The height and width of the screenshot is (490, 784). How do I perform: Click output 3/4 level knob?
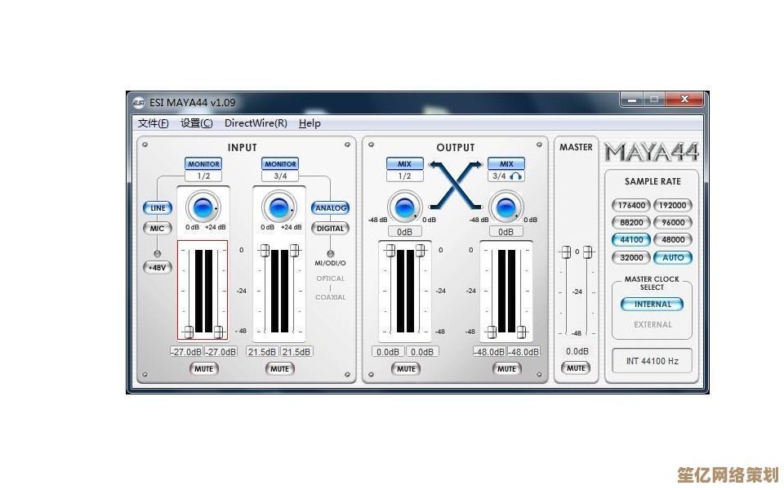506,207
